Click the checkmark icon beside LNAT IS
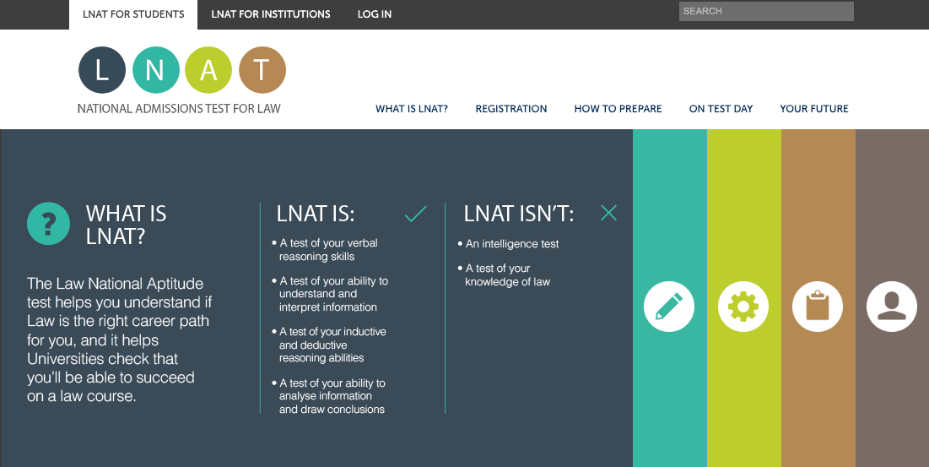This screenshot has width=929, height=467. (415, 214)
